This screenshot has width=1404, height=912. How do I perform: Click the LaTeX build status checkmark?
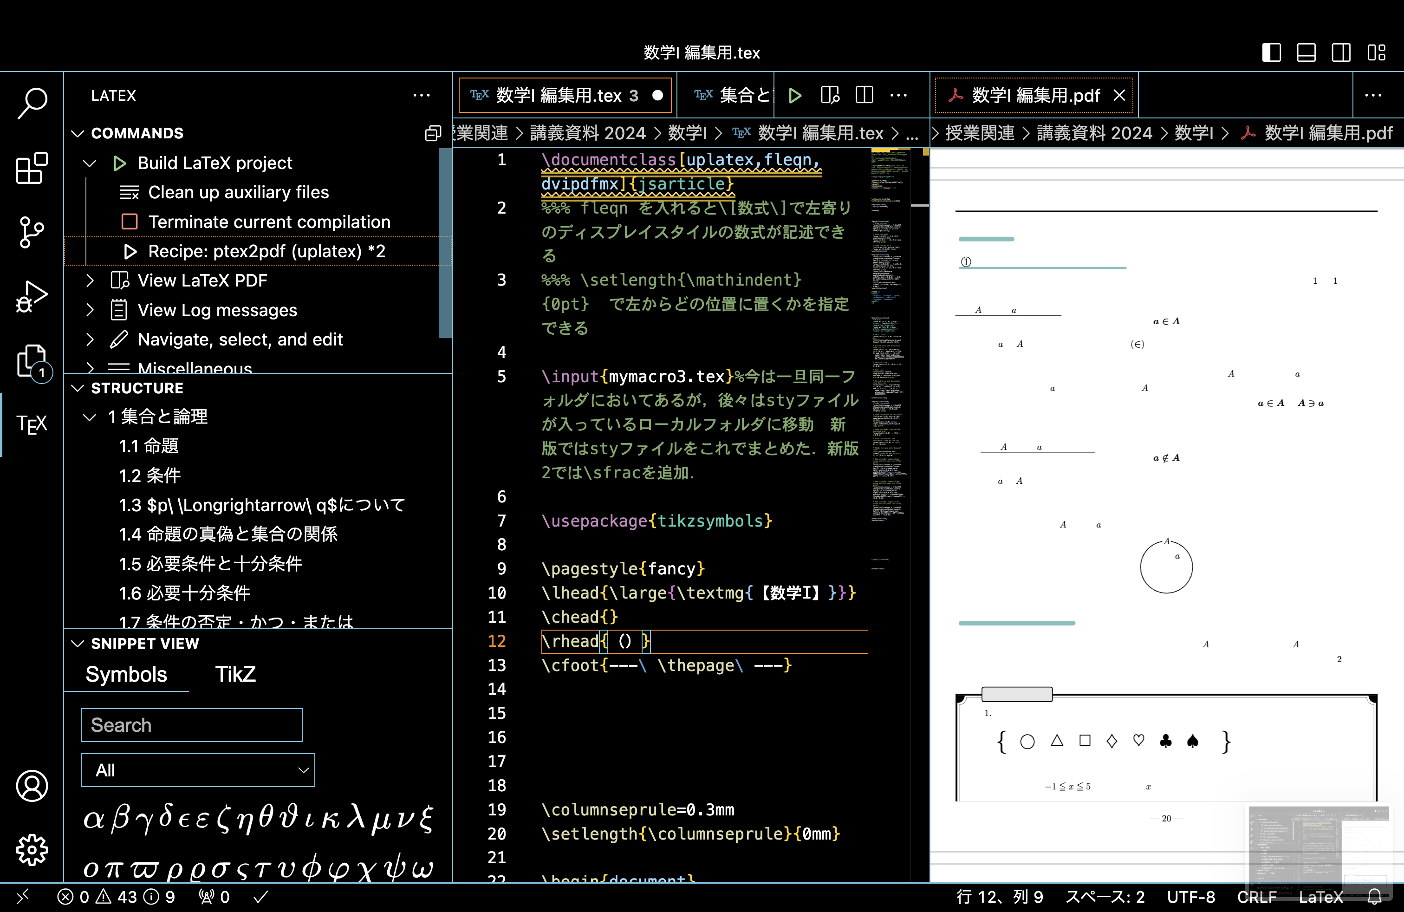[261, 897]
